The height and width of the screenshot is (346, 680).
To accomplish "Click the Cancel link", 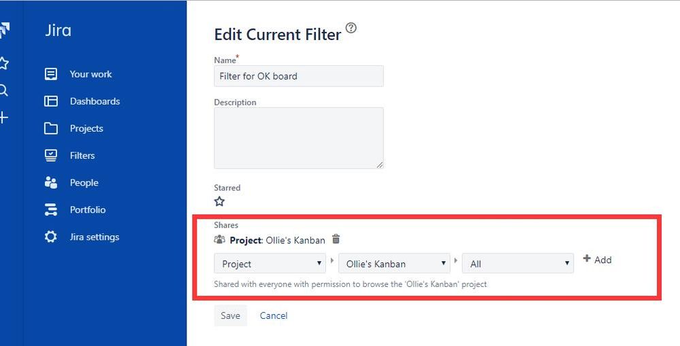I will [x=274, y=315].
